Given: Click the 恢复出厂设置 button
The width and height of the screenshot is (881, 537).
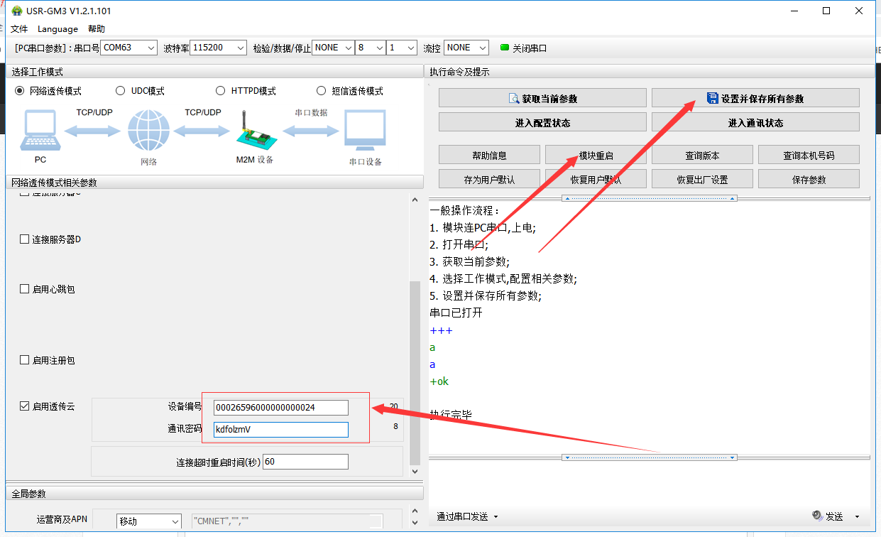Looking at the screenshot, I should click(x=702, y=179).
